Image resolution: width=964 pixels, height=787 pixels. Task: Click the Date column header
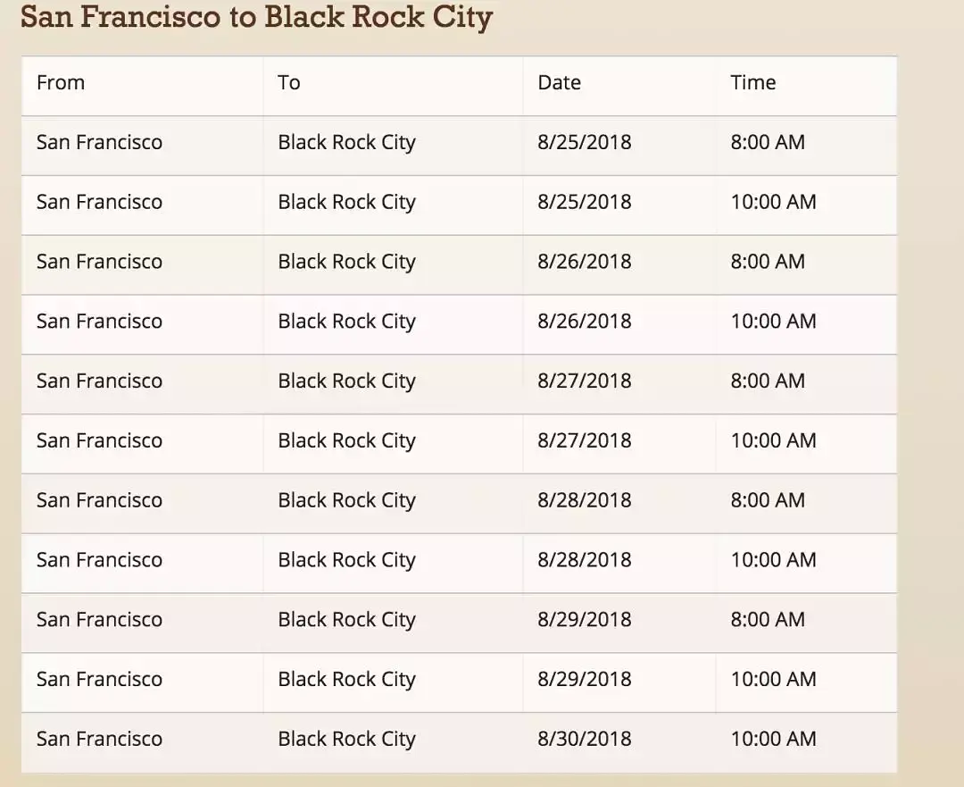tap(559, 83)
